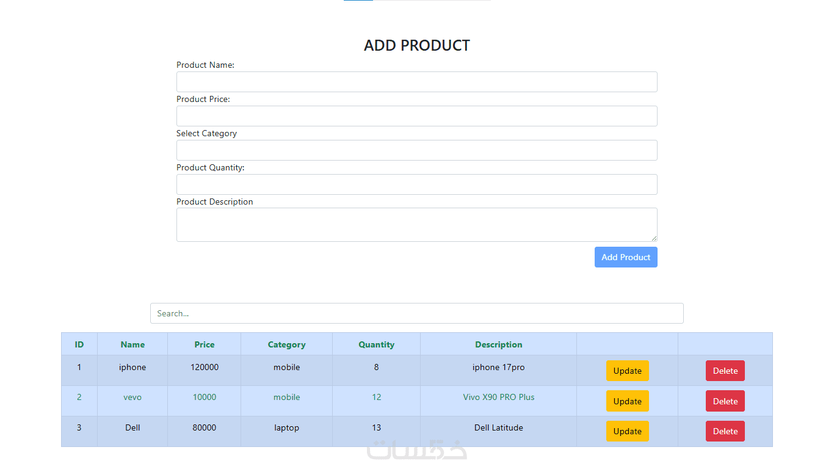
Task: Click the Product Name input field
Action: click(x=416, y=82)
